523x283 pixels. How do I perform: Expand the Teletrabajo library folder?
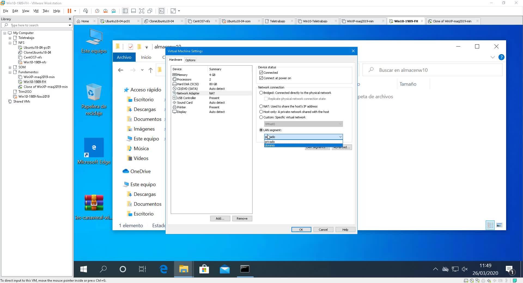click(10, 38)
